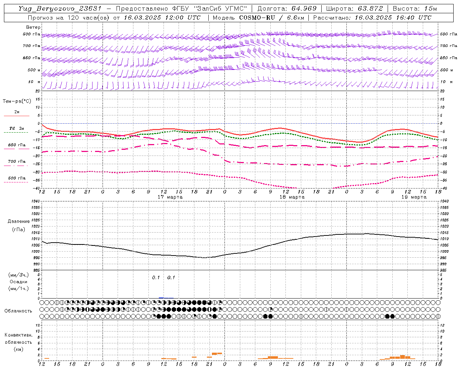Image resolution: width=459 pixels, height=367 pixels.
Task: Click the Долгота: 64.969 value
Action: pos(287,9)
